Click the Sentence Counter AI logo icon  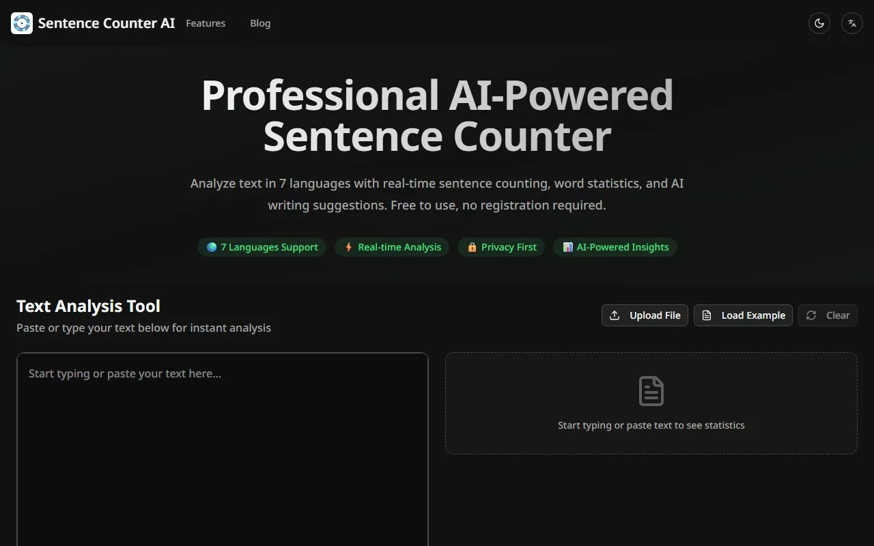pos(22,23)
